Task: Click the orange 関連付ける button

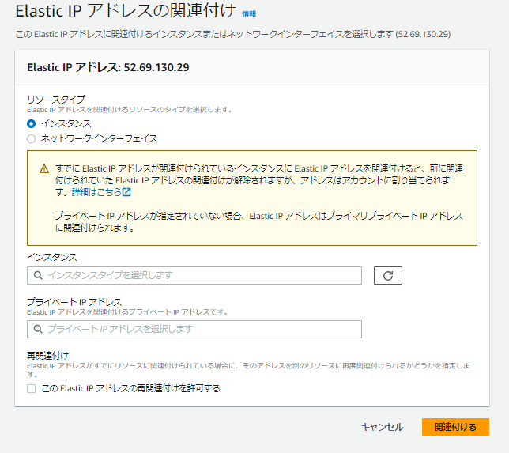Action: click(x=455, y=427)
